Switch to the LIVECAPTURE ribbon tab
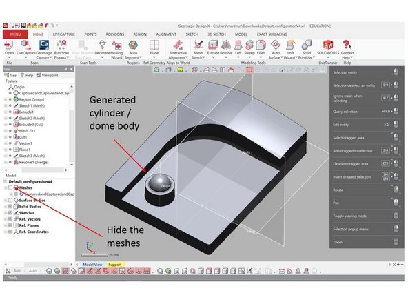The width and height of the screenshot is (408, 306). (63, 34)
